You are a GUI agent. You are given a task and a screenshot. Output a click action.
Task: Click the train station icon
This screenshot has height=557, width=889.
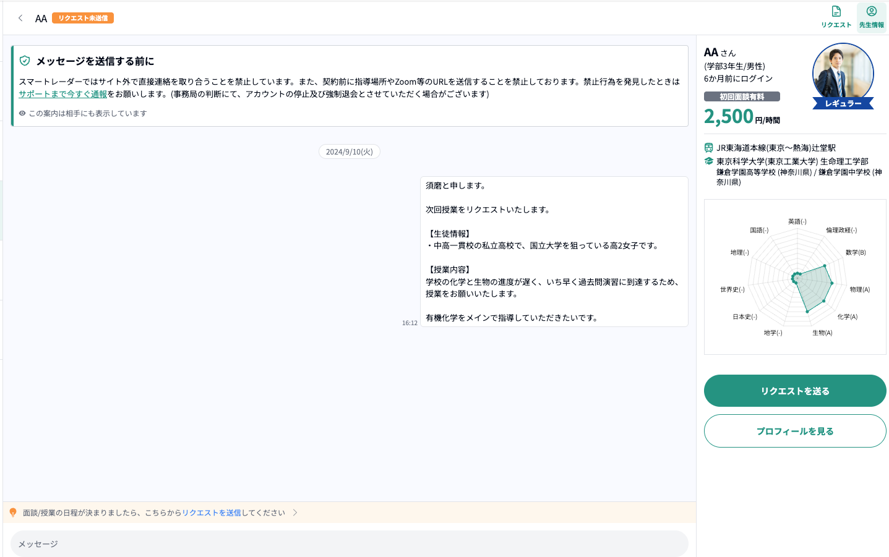point(709,148)
